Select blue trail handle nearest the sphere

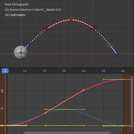pyautogui.click(x=29, y=44)
